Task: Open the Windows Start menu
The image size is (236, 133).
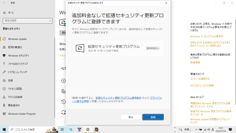Action: pos(4,129)
